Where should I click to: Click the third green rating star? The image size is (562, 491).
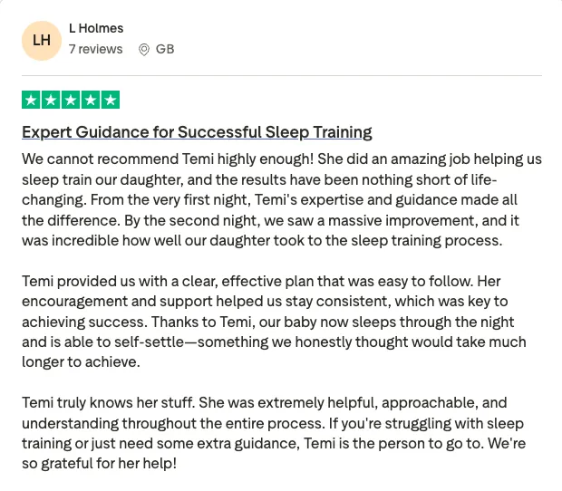71,100
